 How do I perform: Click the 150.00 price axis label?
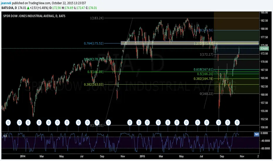point(264,127)
